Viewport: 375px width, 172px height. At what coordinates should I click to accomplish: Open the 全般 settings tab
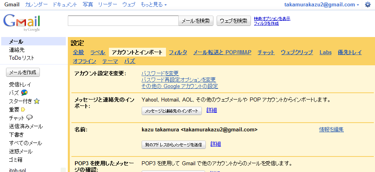tap(79, 53)
